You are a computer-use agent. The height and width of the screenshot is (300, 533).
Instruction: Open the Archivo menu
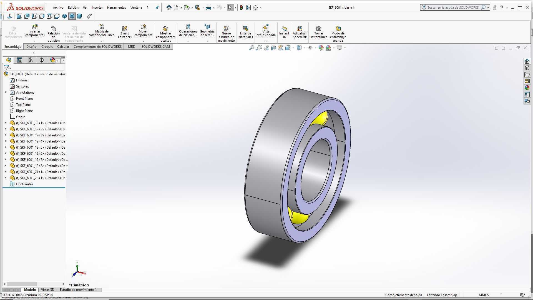click(58, 7)
